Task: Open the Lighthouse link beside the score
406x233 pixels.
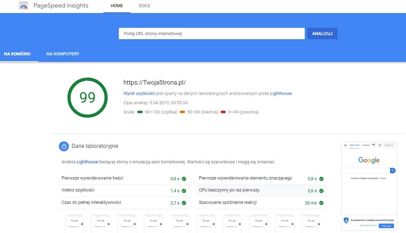Action: click(281, 94)
